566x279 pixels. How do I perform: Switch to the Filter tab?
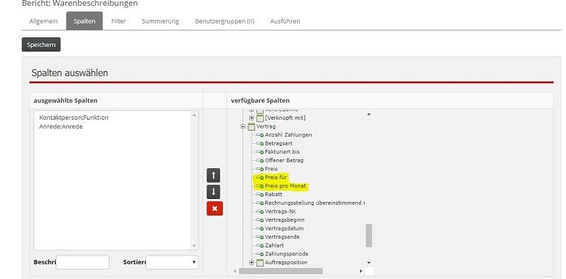pos(118,21)
